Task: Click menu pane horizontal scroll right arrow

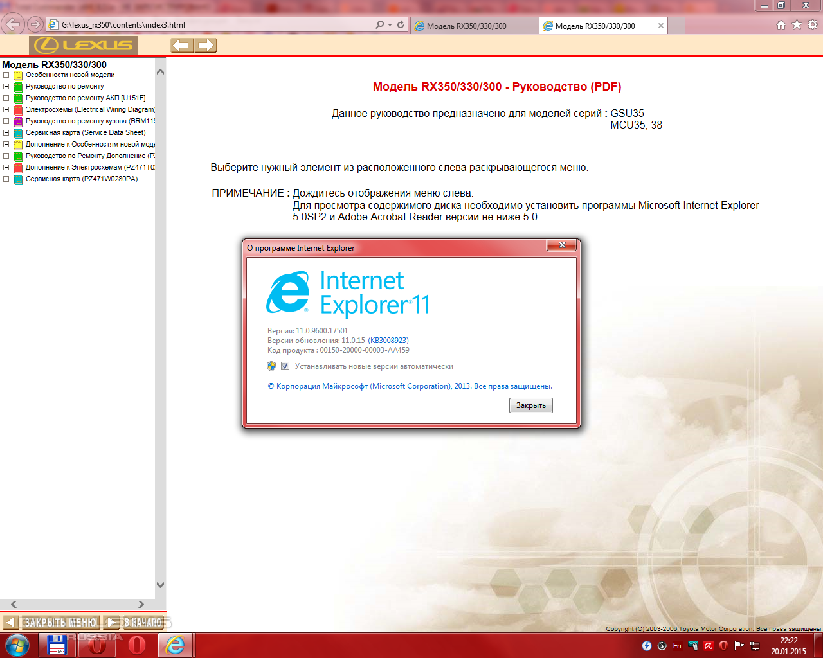Action: (x=141, y=604)
